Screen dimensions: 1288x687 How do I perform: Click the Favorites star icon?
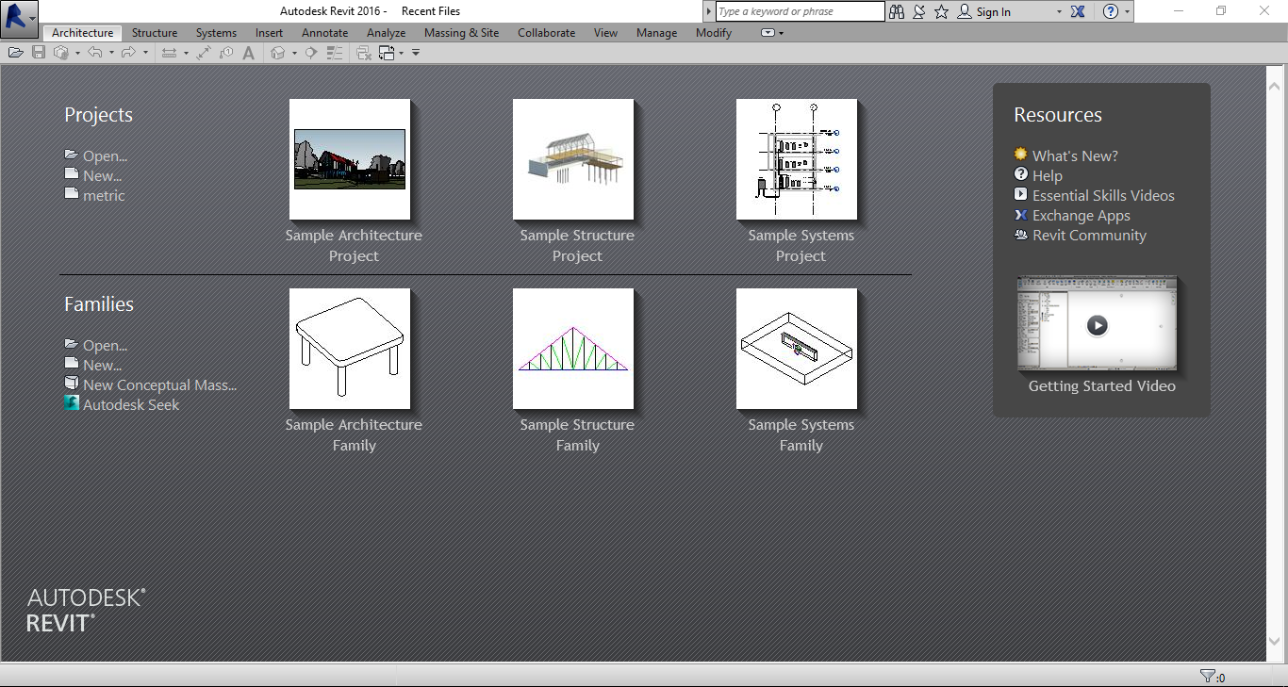(x=941, y=11)
